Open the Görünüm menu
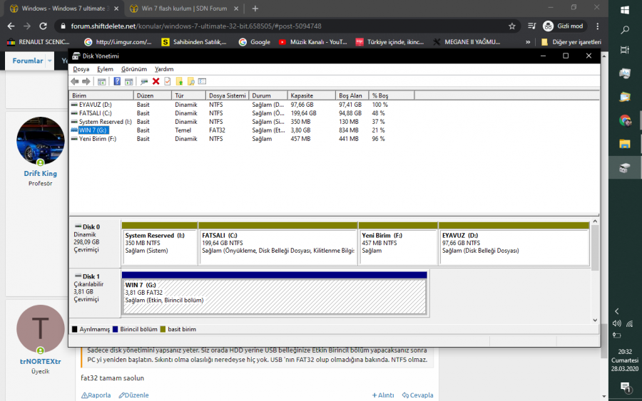Screen dimensions: 642x401 tap(133, 69)
